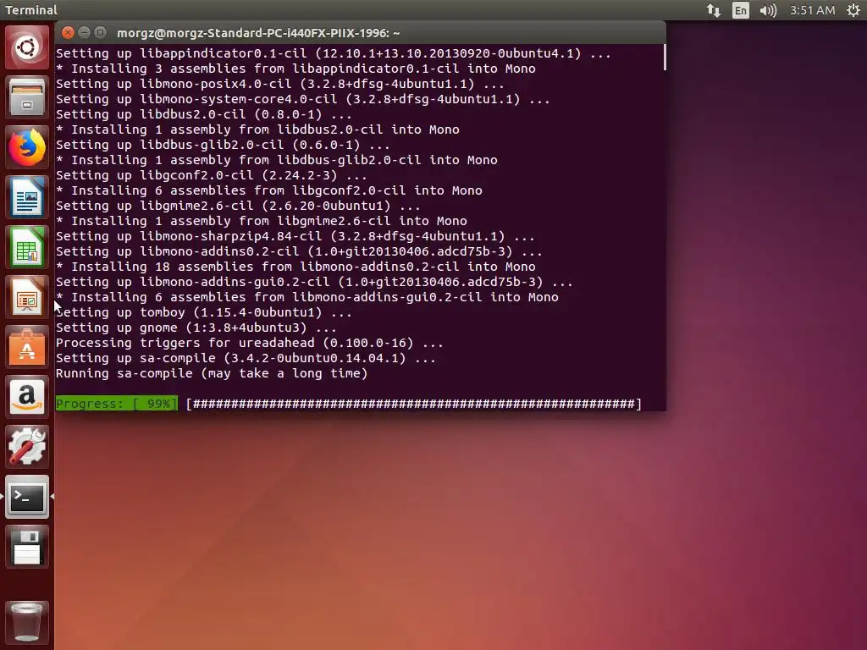Click 'Installing 18 assemblies' line
The width and height of the screenshot is (867, 650).
pyautogui.click(x=295, y=267)
